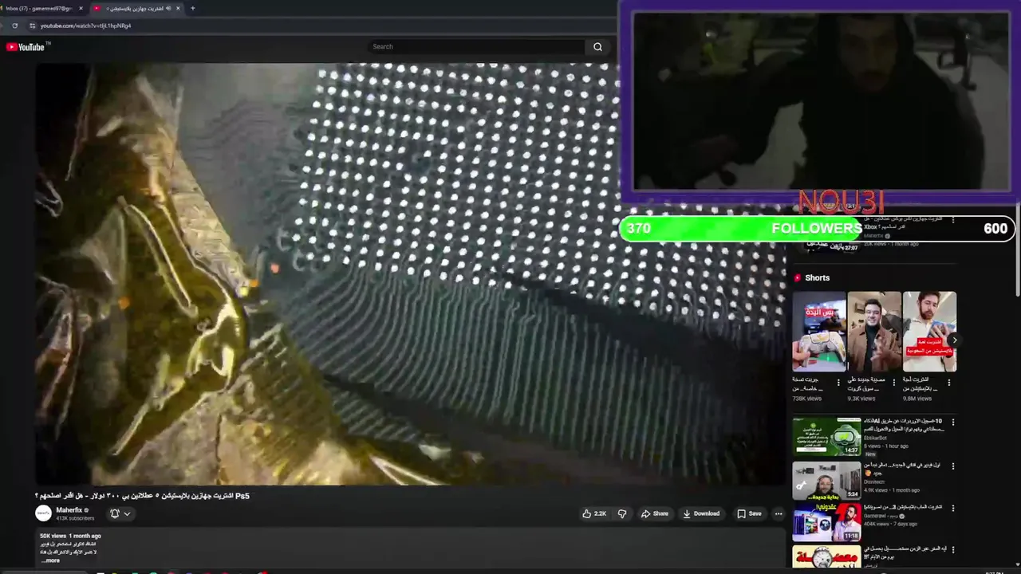Focus the YouTube Search field
Screen dimensions: 1021x574
click(x=476, y=46)
